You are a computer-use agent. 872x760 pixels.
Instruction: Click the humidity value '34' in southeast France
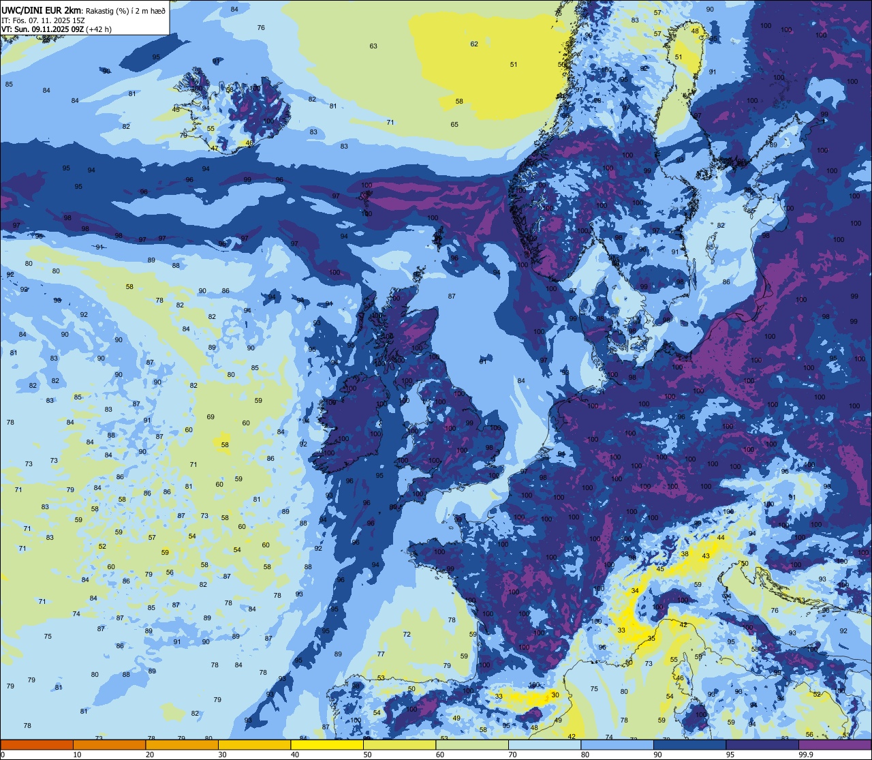pyautogui.click(x=635, y=591)
